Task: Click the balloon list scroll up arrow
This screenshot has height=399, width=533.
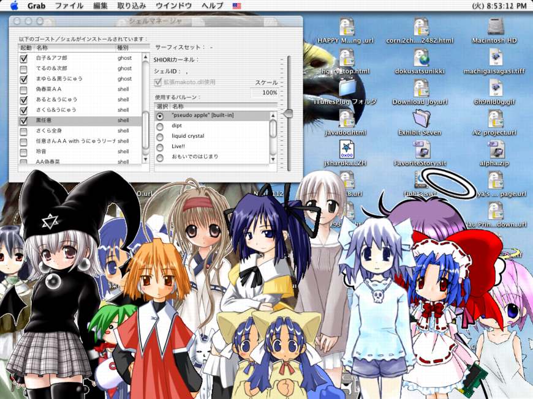Action: (273, 116)
